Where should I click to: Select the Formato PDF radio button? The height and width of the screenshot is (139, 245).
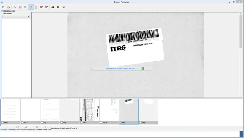37,127
